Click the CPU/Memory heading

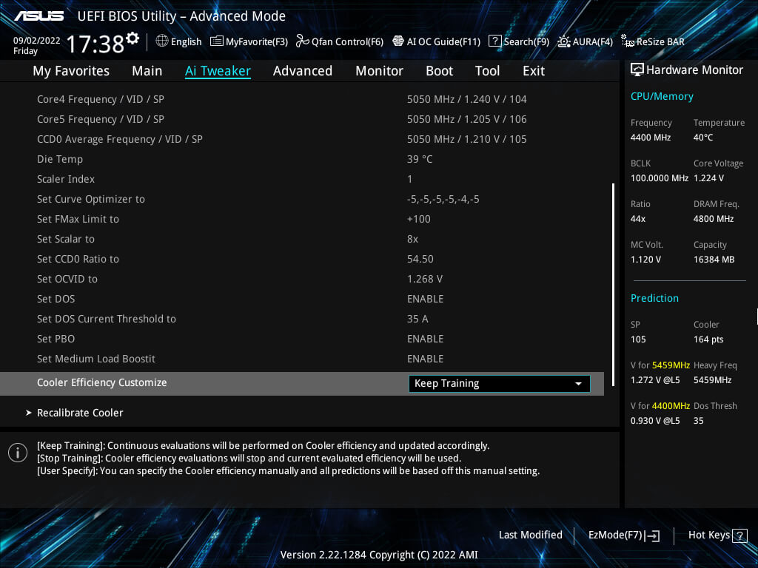pyautogui.click(x=662, y=96)
